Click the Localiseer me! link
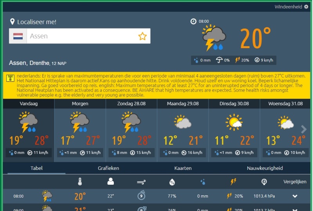 (x=37, y=22)
